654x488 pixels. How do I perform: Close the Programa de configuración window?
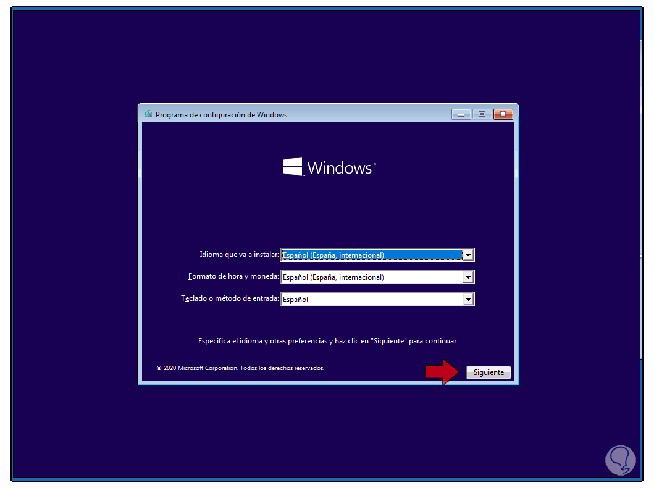(x=503, y=114)
